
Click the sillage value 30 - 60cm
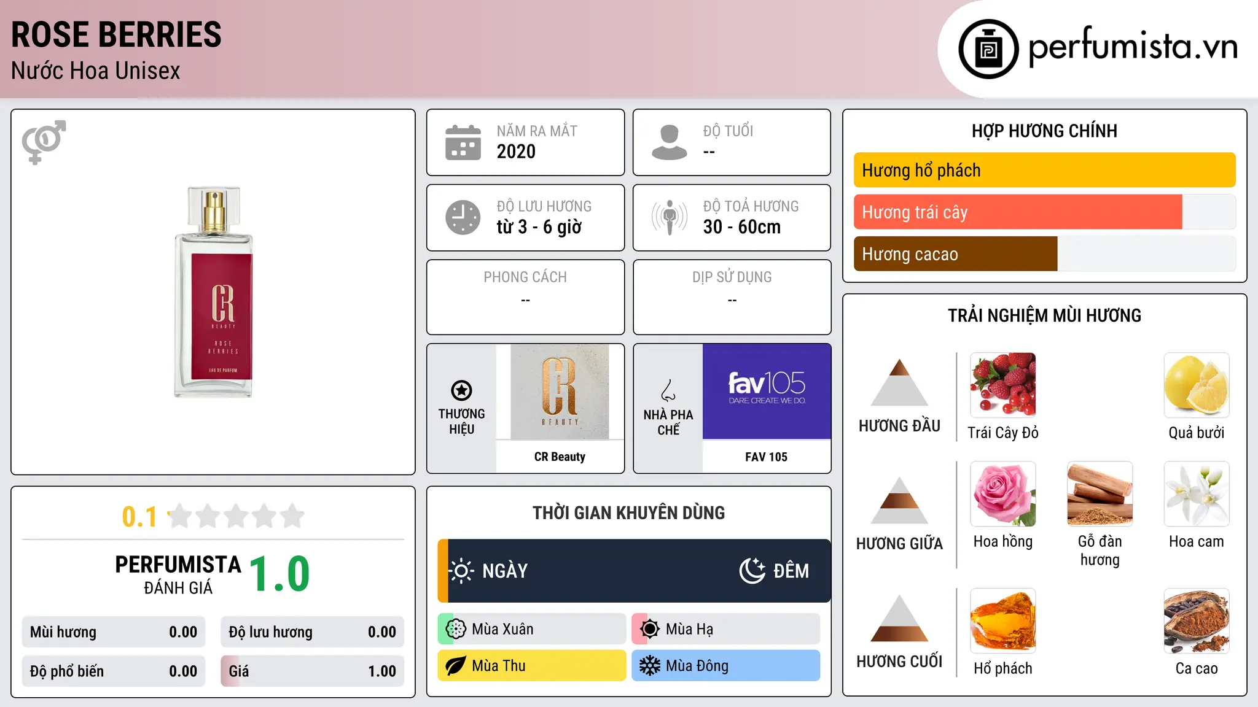click(x=742, y=227)
